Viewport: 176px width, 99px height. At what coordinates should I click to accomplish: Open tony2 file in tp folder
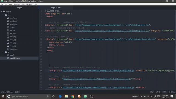[12, 55]
